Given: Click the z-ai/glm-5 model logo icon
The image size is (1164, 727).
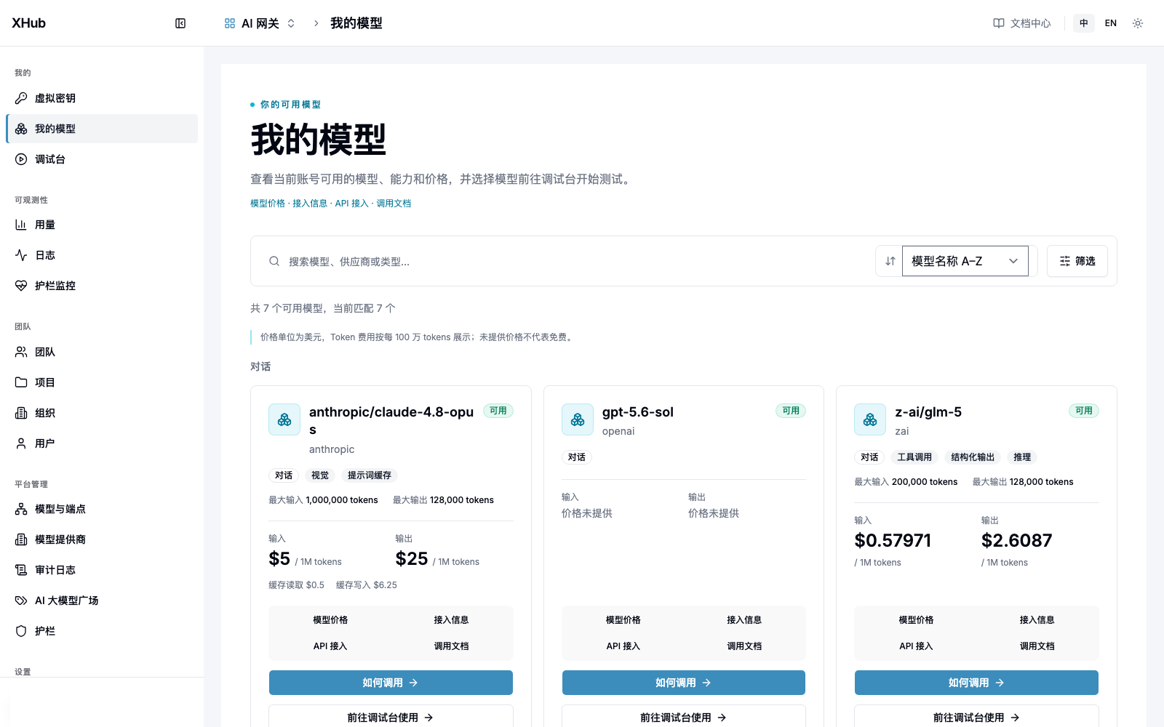Looking at the screenshot, I should pyautogui.click(x=870, y=419).
